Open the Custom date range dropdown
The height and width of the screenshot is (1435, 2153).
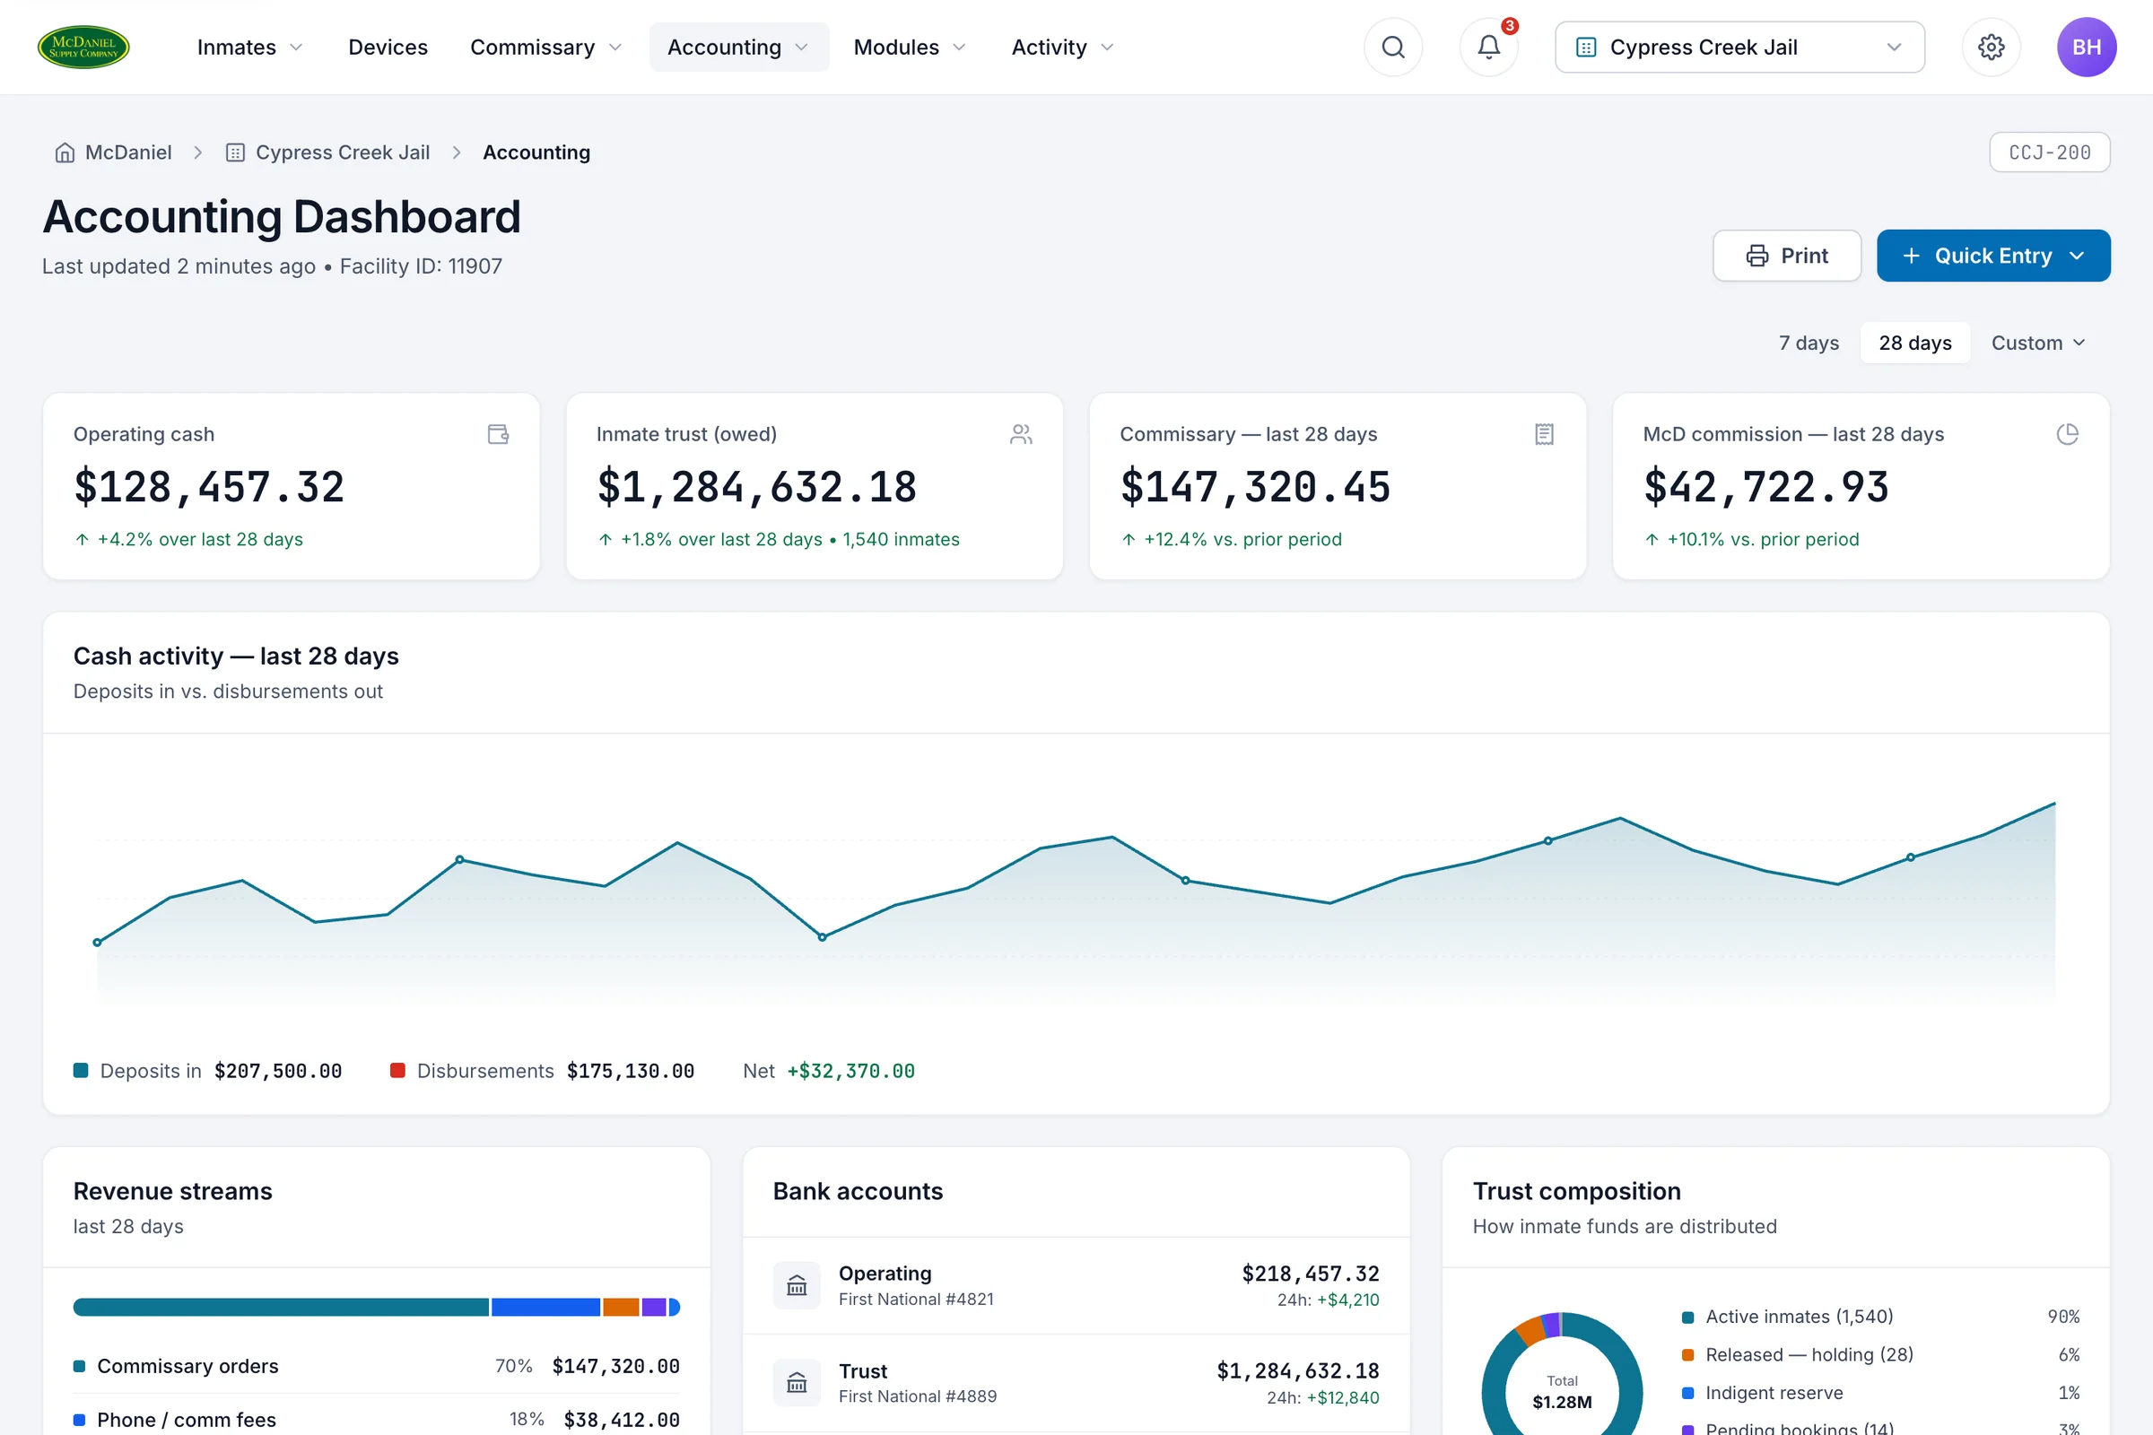[x=2037, y=344]
